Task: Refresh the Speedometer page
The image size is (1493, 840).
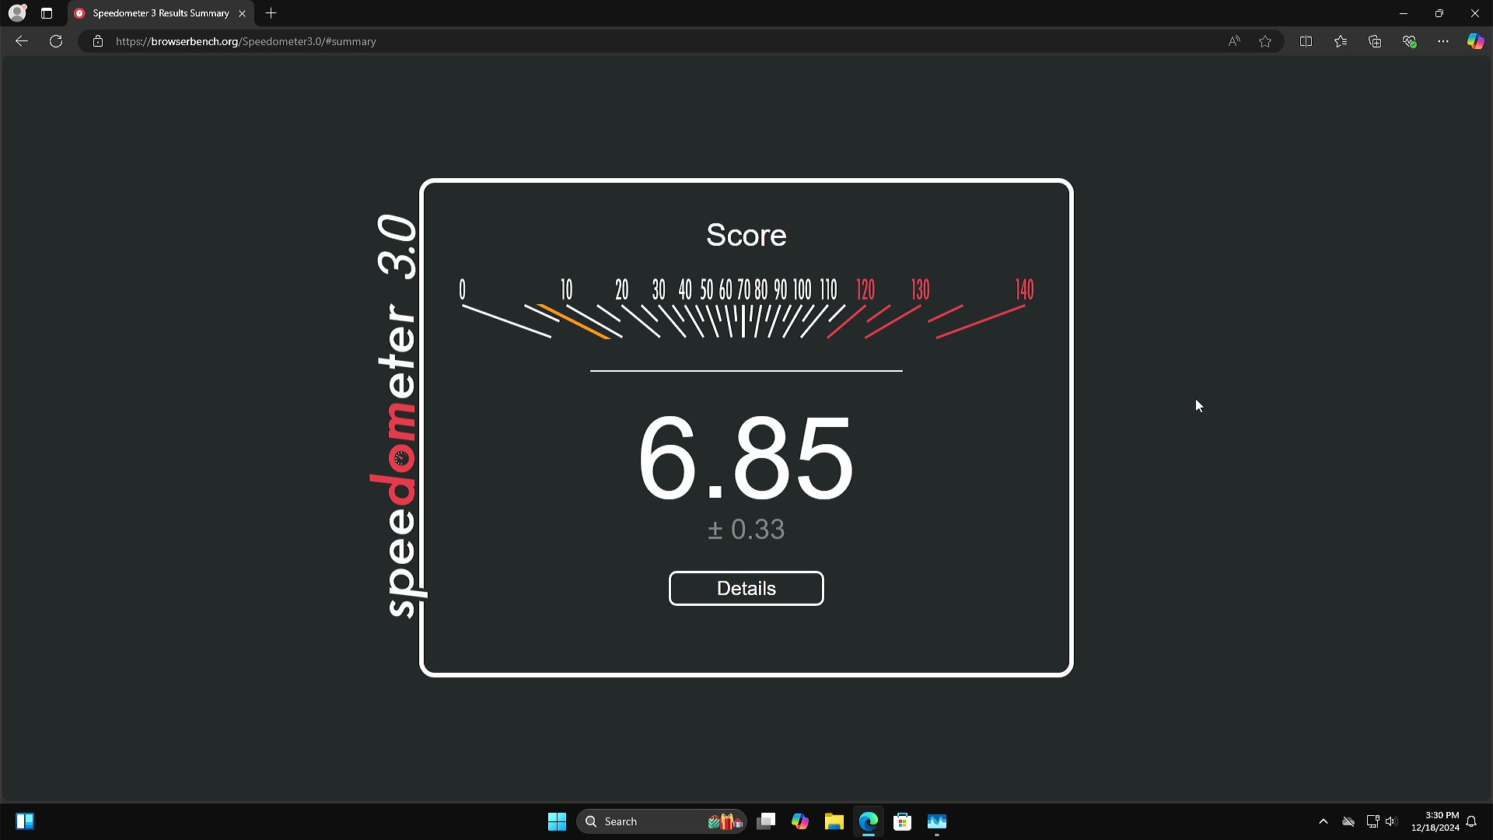Action: (56, 41)
